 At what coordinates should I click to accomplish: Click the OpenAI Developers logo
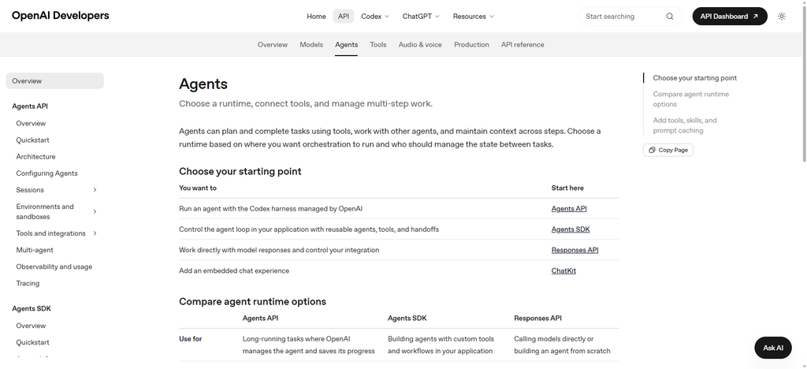point(60,16)
